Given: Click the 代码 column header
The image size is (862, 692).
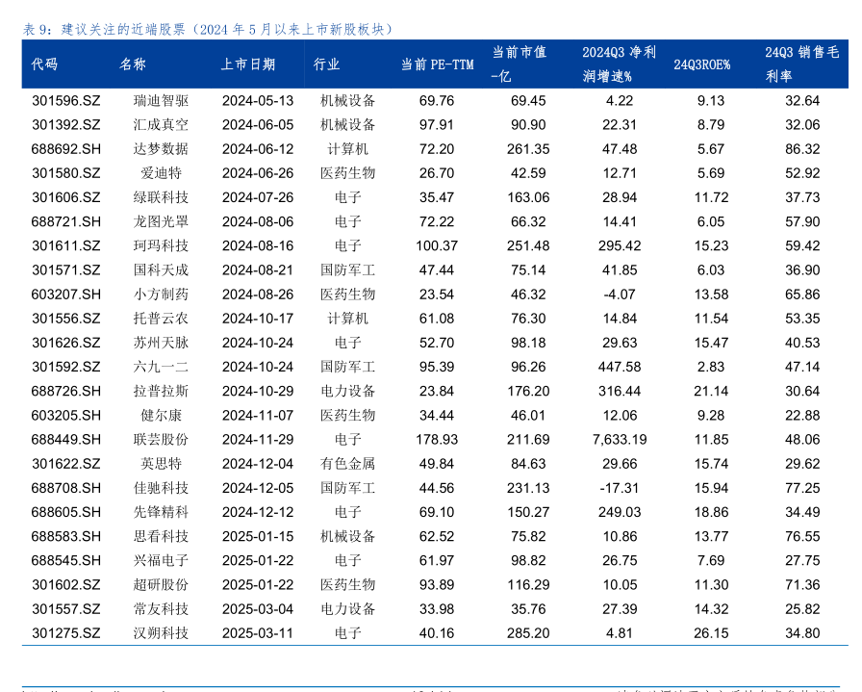Looking at the screenshot, I should tap(45, 64).
